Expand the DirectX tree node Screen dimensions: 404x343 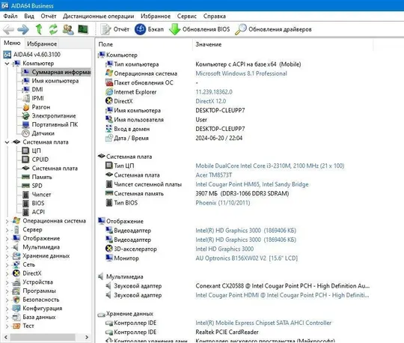[x=7, y=273]
